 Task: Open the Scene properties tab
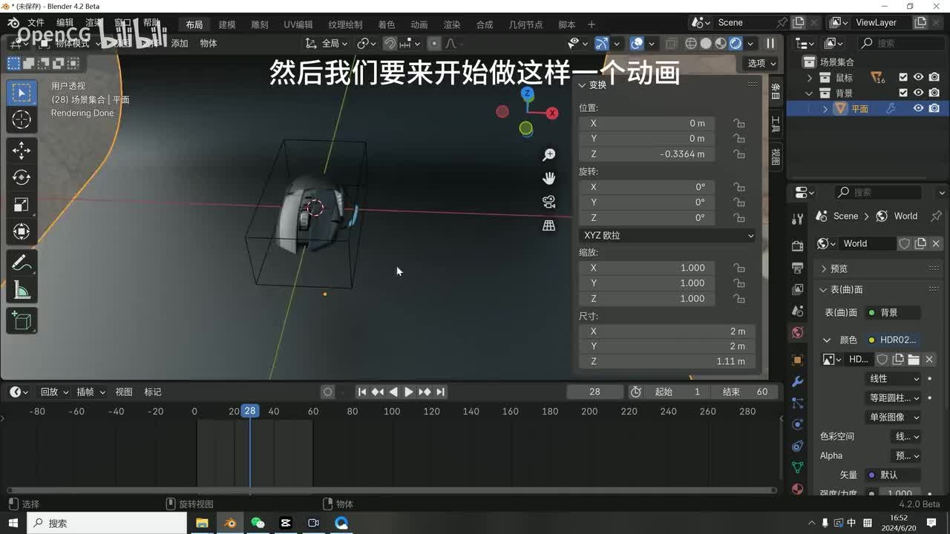coord(797,311)
